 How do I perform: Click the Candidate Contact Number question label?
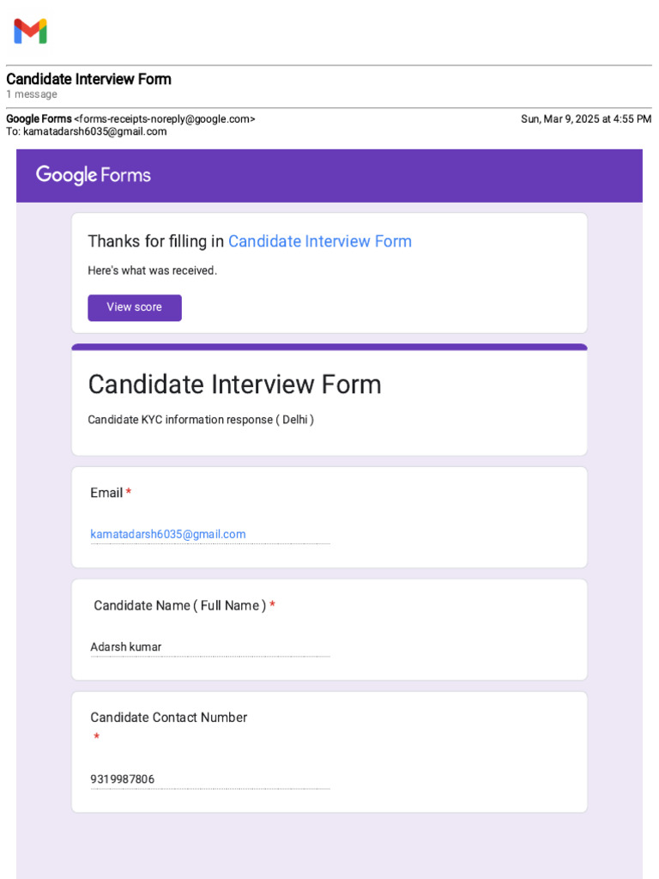pos(168,718)
